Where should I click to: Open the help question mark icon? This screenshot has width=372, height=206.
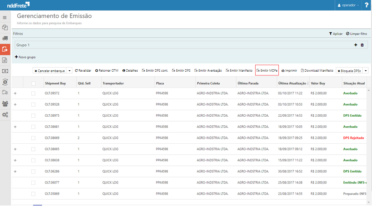pyautogui.click(x=366, y=5)
